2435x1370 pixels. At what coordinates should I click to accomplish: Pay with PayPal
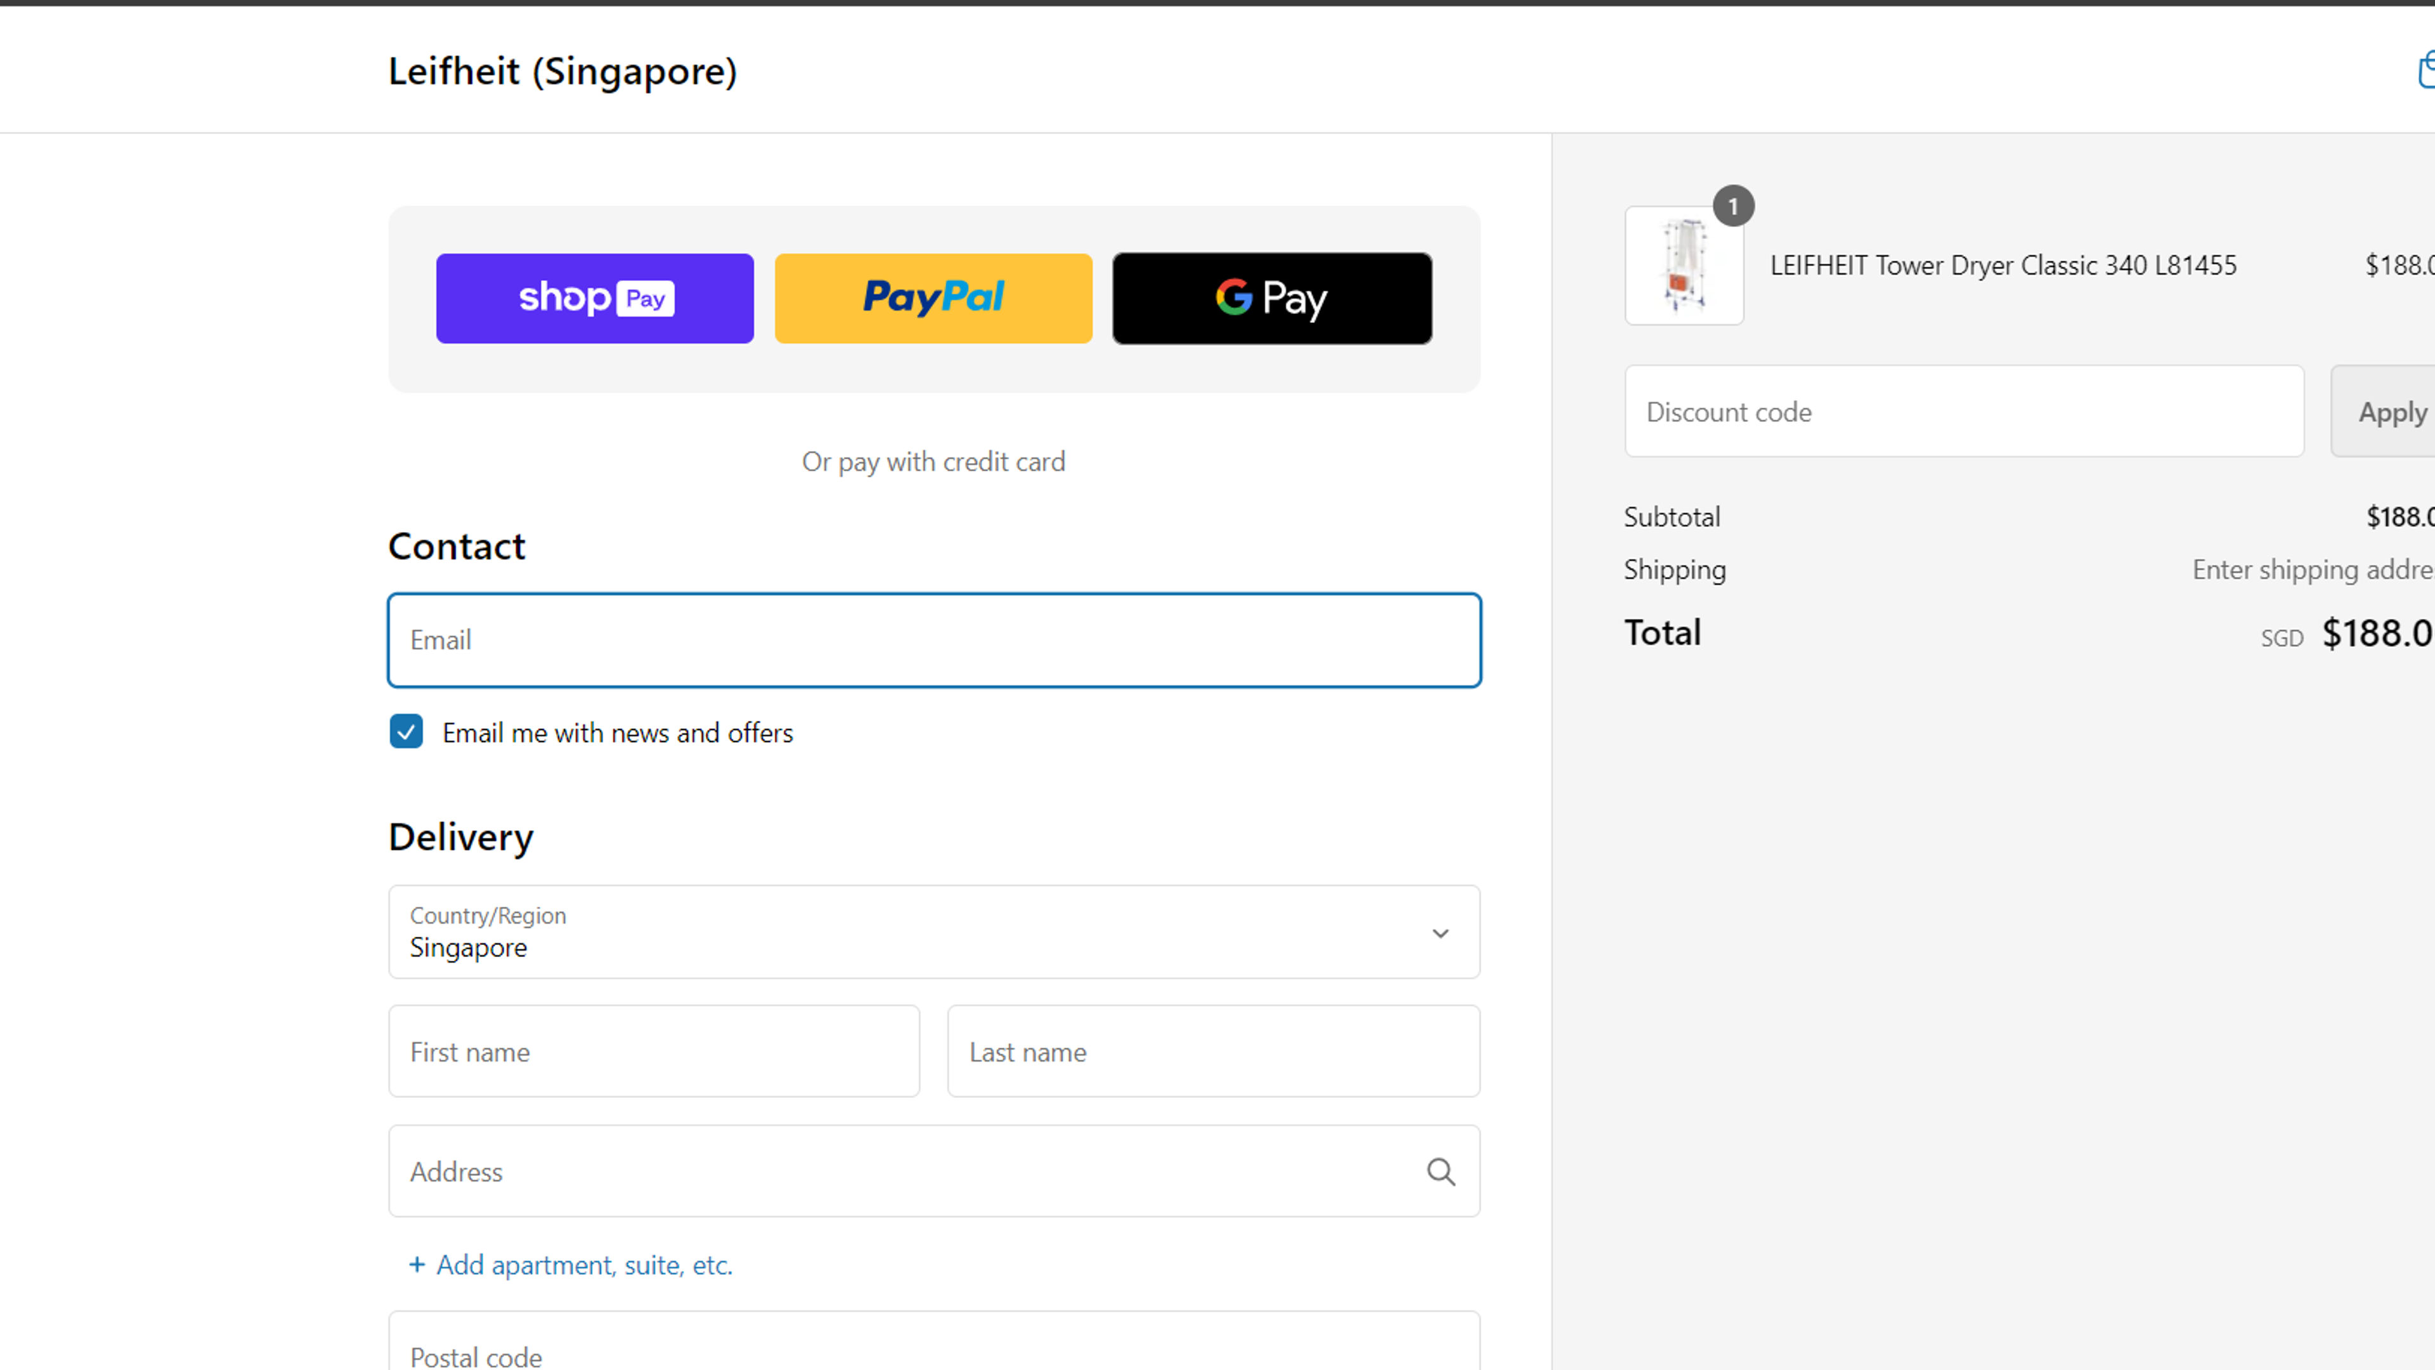coord(933,298)
